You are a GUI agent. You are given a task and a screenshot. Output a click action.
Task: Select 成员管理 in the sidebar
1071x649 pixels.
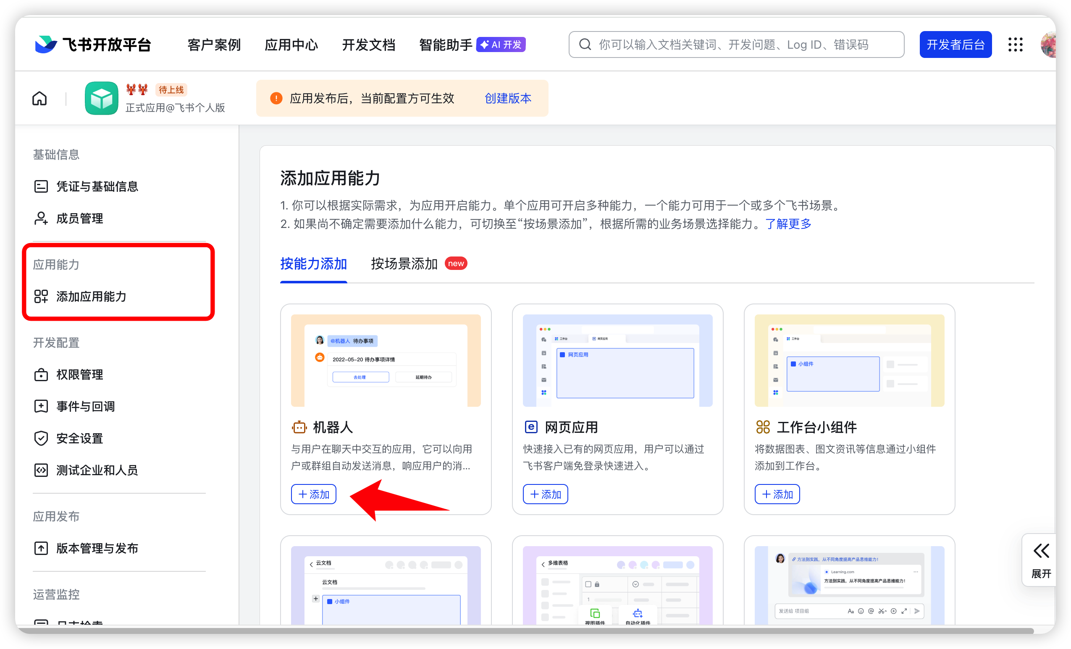(x=80, y=219)
